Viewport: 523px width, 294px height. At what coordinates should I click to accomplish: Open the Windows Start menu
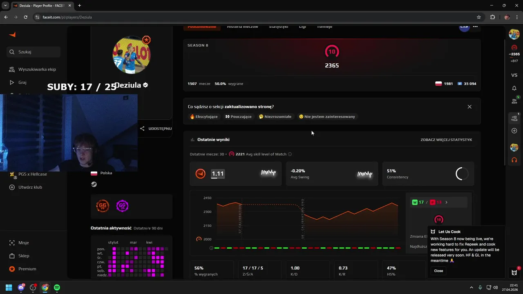tap(9, 287)
